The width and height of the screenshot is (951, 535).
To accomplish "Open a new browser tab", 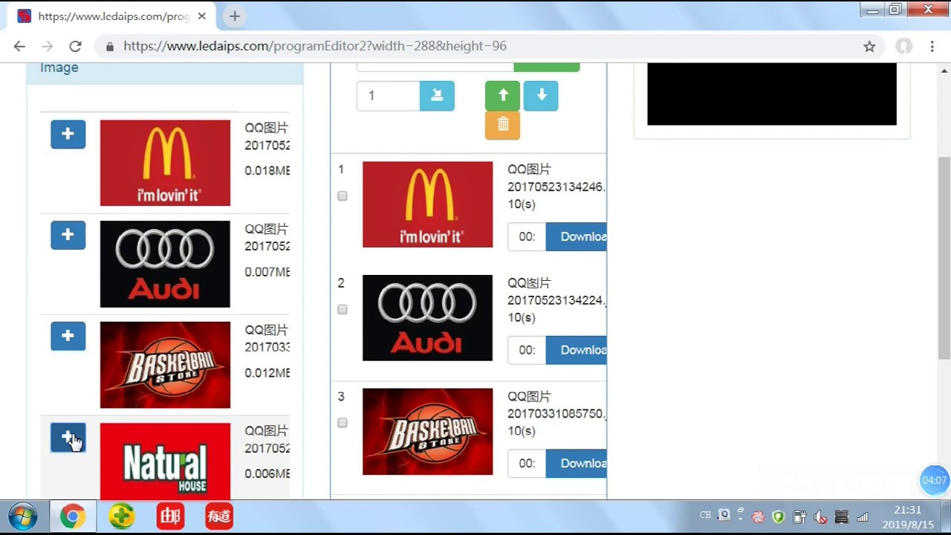I will tap(235, 16).
